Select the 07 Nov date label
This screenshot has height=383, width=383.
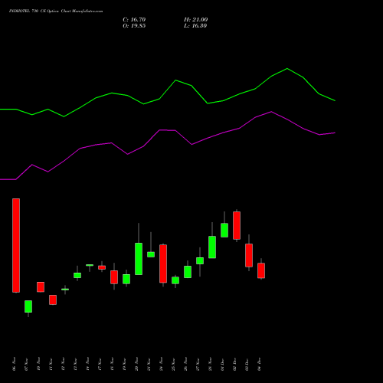[26, 364]
